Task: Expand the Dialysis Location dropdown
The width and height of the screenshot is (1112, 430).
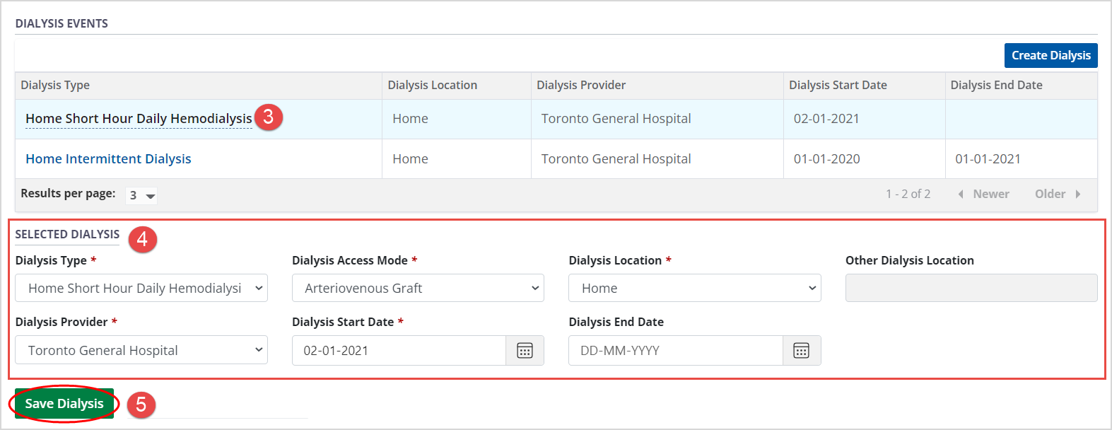Action: [x=694, y=288]
